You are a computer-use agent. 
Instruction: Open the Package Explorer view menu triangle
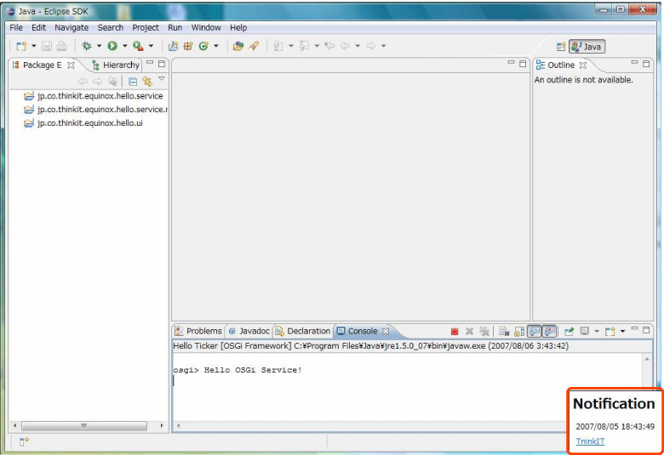tap(162, 79)
